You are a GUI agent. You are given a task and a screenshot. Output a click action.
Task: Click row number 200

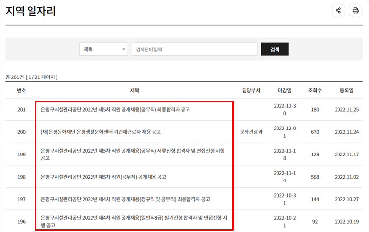pyautogui.click(x=21, y=132)
